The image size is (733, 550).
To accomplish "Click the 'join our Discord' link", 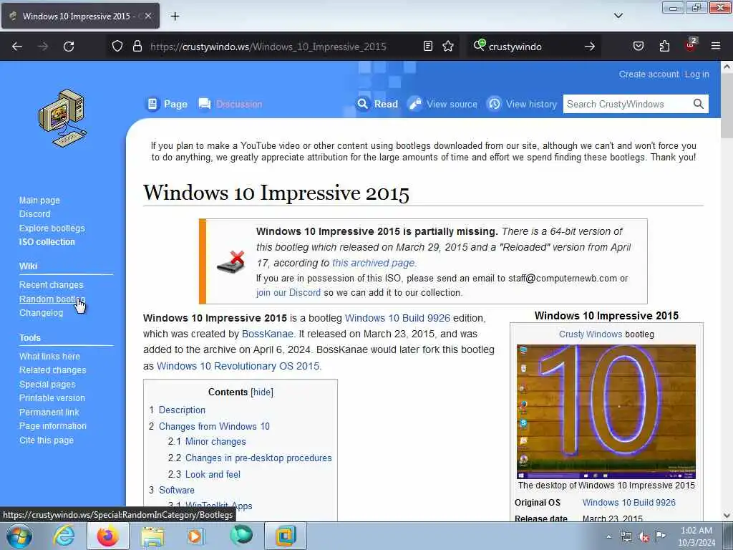I will (288, 292).
